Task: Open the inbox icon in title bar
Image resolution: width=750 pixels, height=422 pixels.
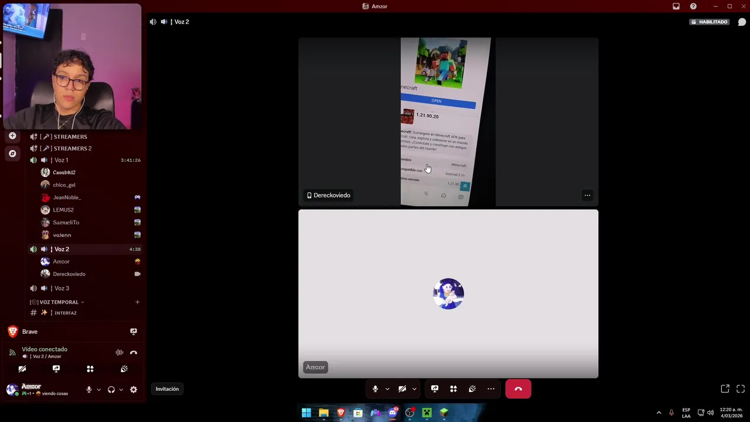Action: coord(676,6)
